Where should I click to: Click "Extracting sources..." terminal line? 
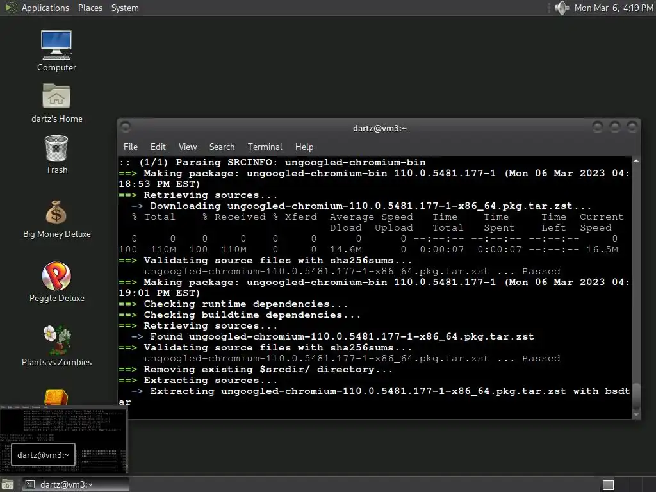click(198, 380)
